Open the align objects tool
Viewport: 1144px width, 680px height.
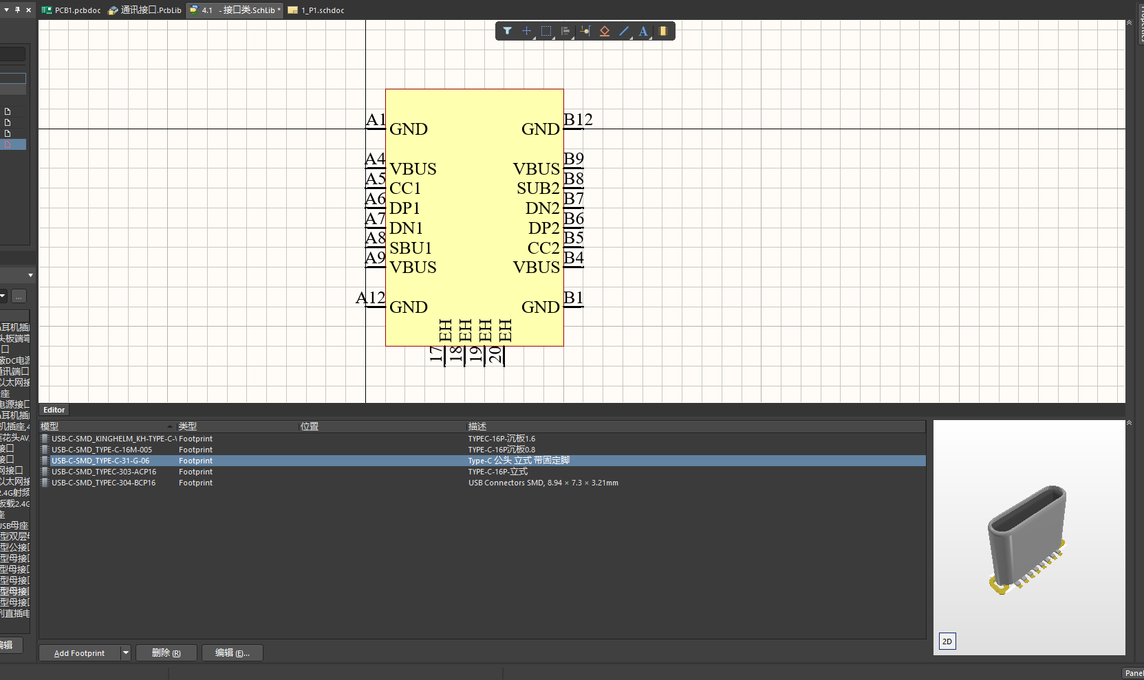coord(565,31)
